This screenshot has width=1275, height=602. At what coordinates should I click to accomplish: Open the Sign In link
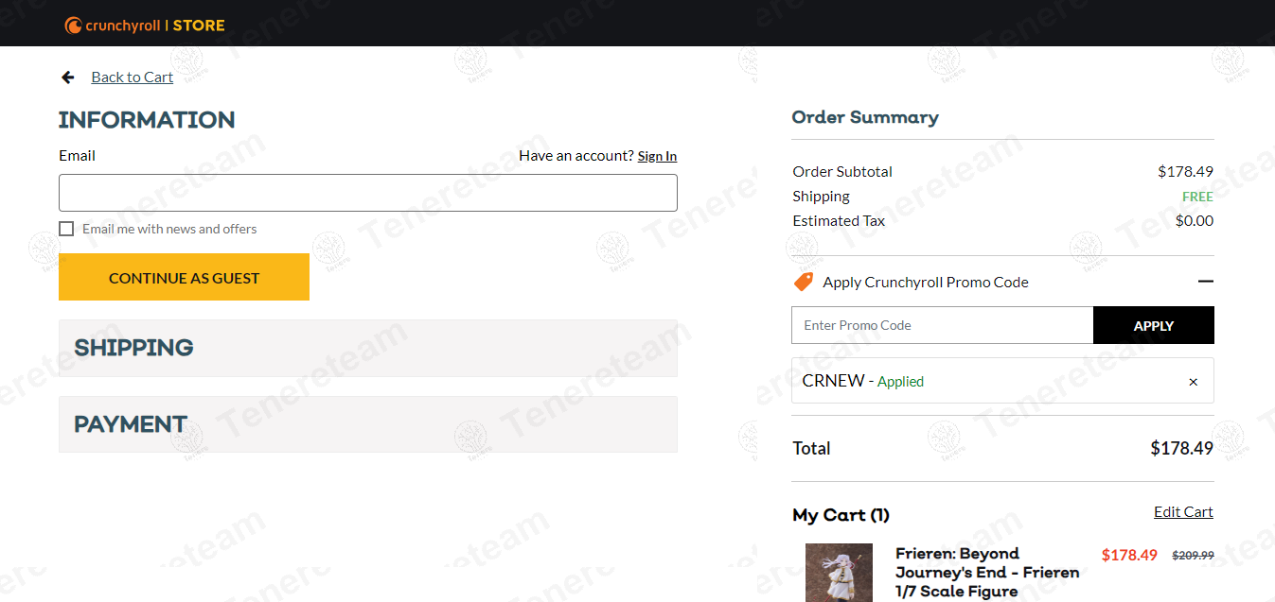(x=657, y=157)
